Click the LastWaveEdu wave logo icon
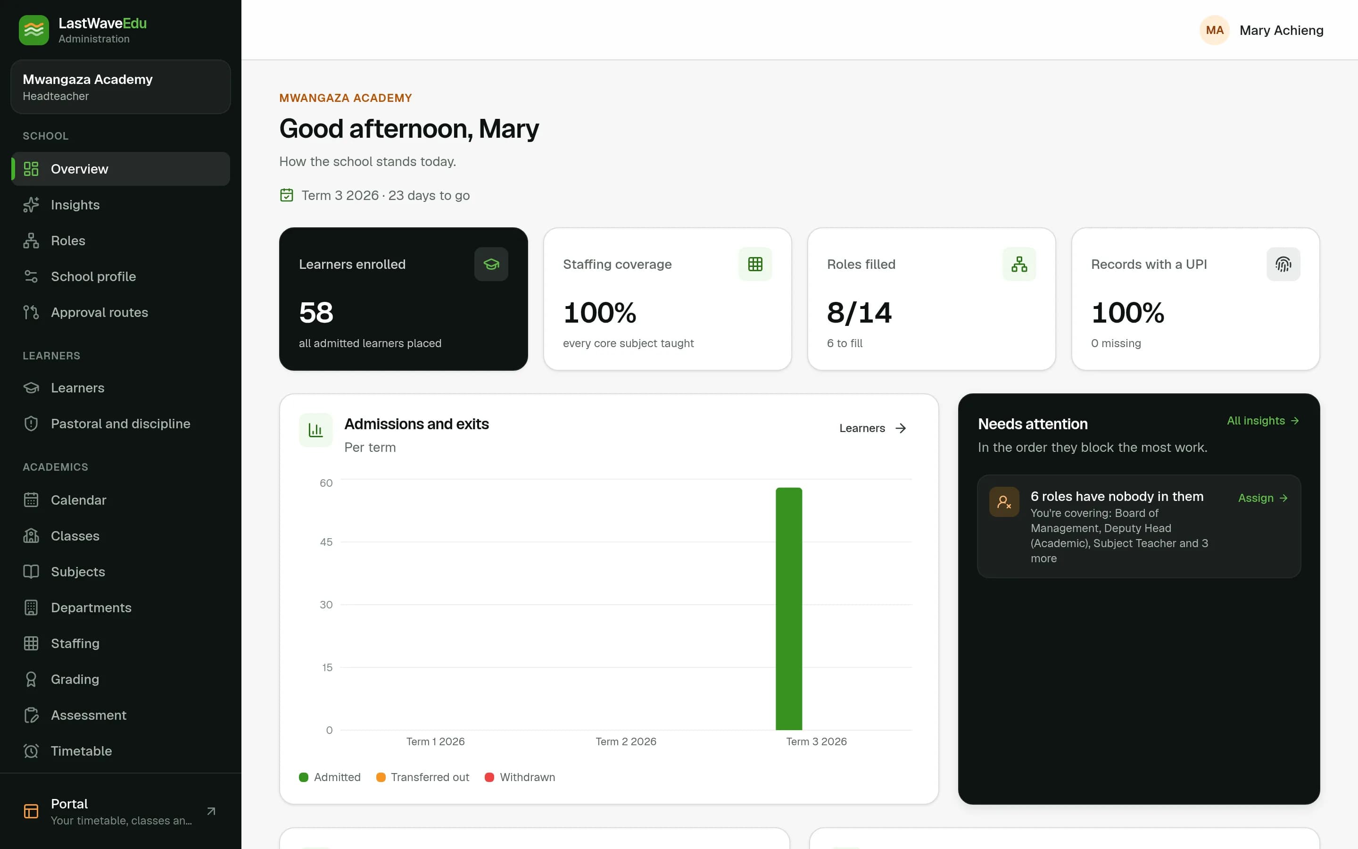 33,30
